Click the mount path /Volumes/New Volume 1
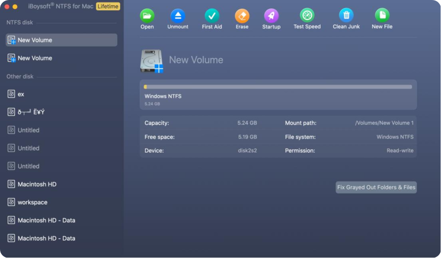 pyautogui.click(x=384, y=123)
